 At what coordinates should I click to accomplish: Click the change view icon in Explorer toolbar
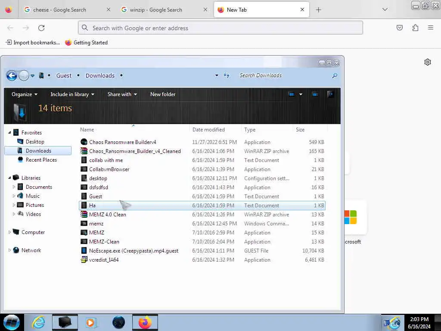tap(292, 94)
